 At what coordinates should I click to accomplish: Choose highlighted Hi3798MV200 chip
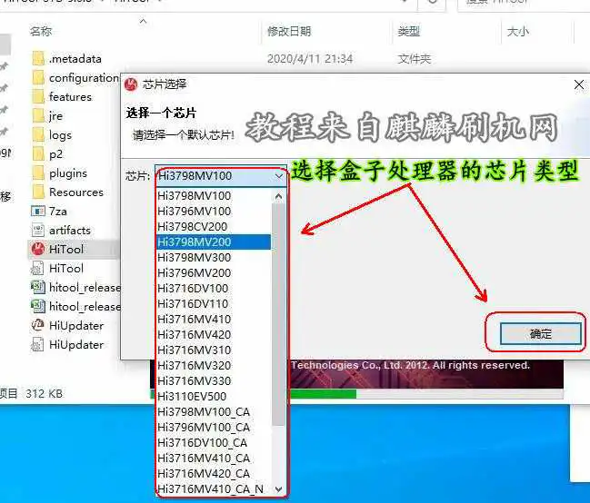[214, 242]
